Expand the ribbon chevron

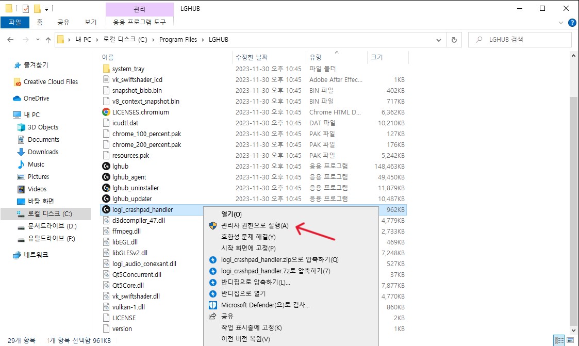(x=561, y=23)
